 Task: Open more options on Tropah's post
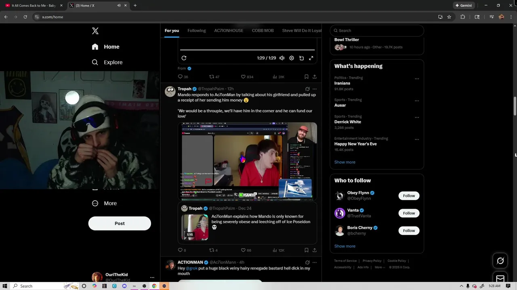(315, 89)
